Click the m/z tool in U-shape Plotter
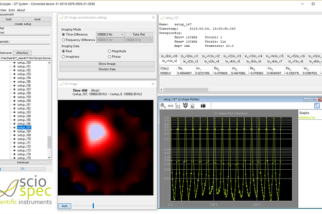Image resolution: width=322 pixels, height=214 pixels. tap(171, 105)
